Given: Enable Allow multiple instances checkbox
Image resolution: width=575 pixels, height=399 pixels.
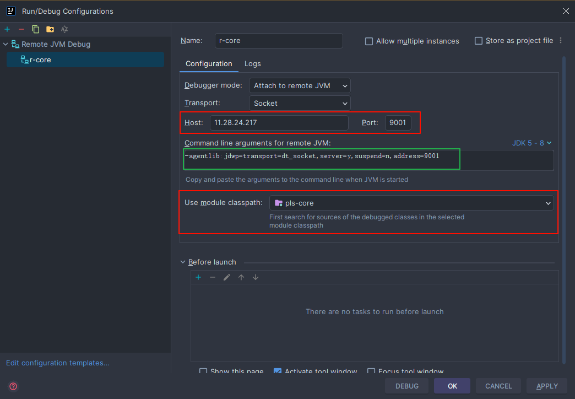Looking at the screenshot, I should [369, 41].
